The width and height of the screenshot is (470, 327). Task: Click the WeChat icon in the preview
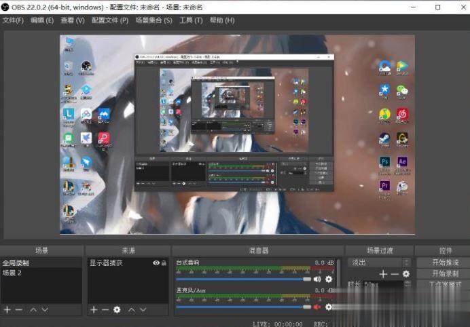click(402, 90)
